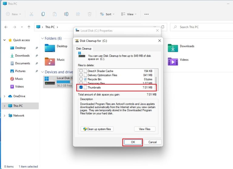Open Videos in Quick access sidebar
Screen dimensions: 233x169
coord(19,86)
